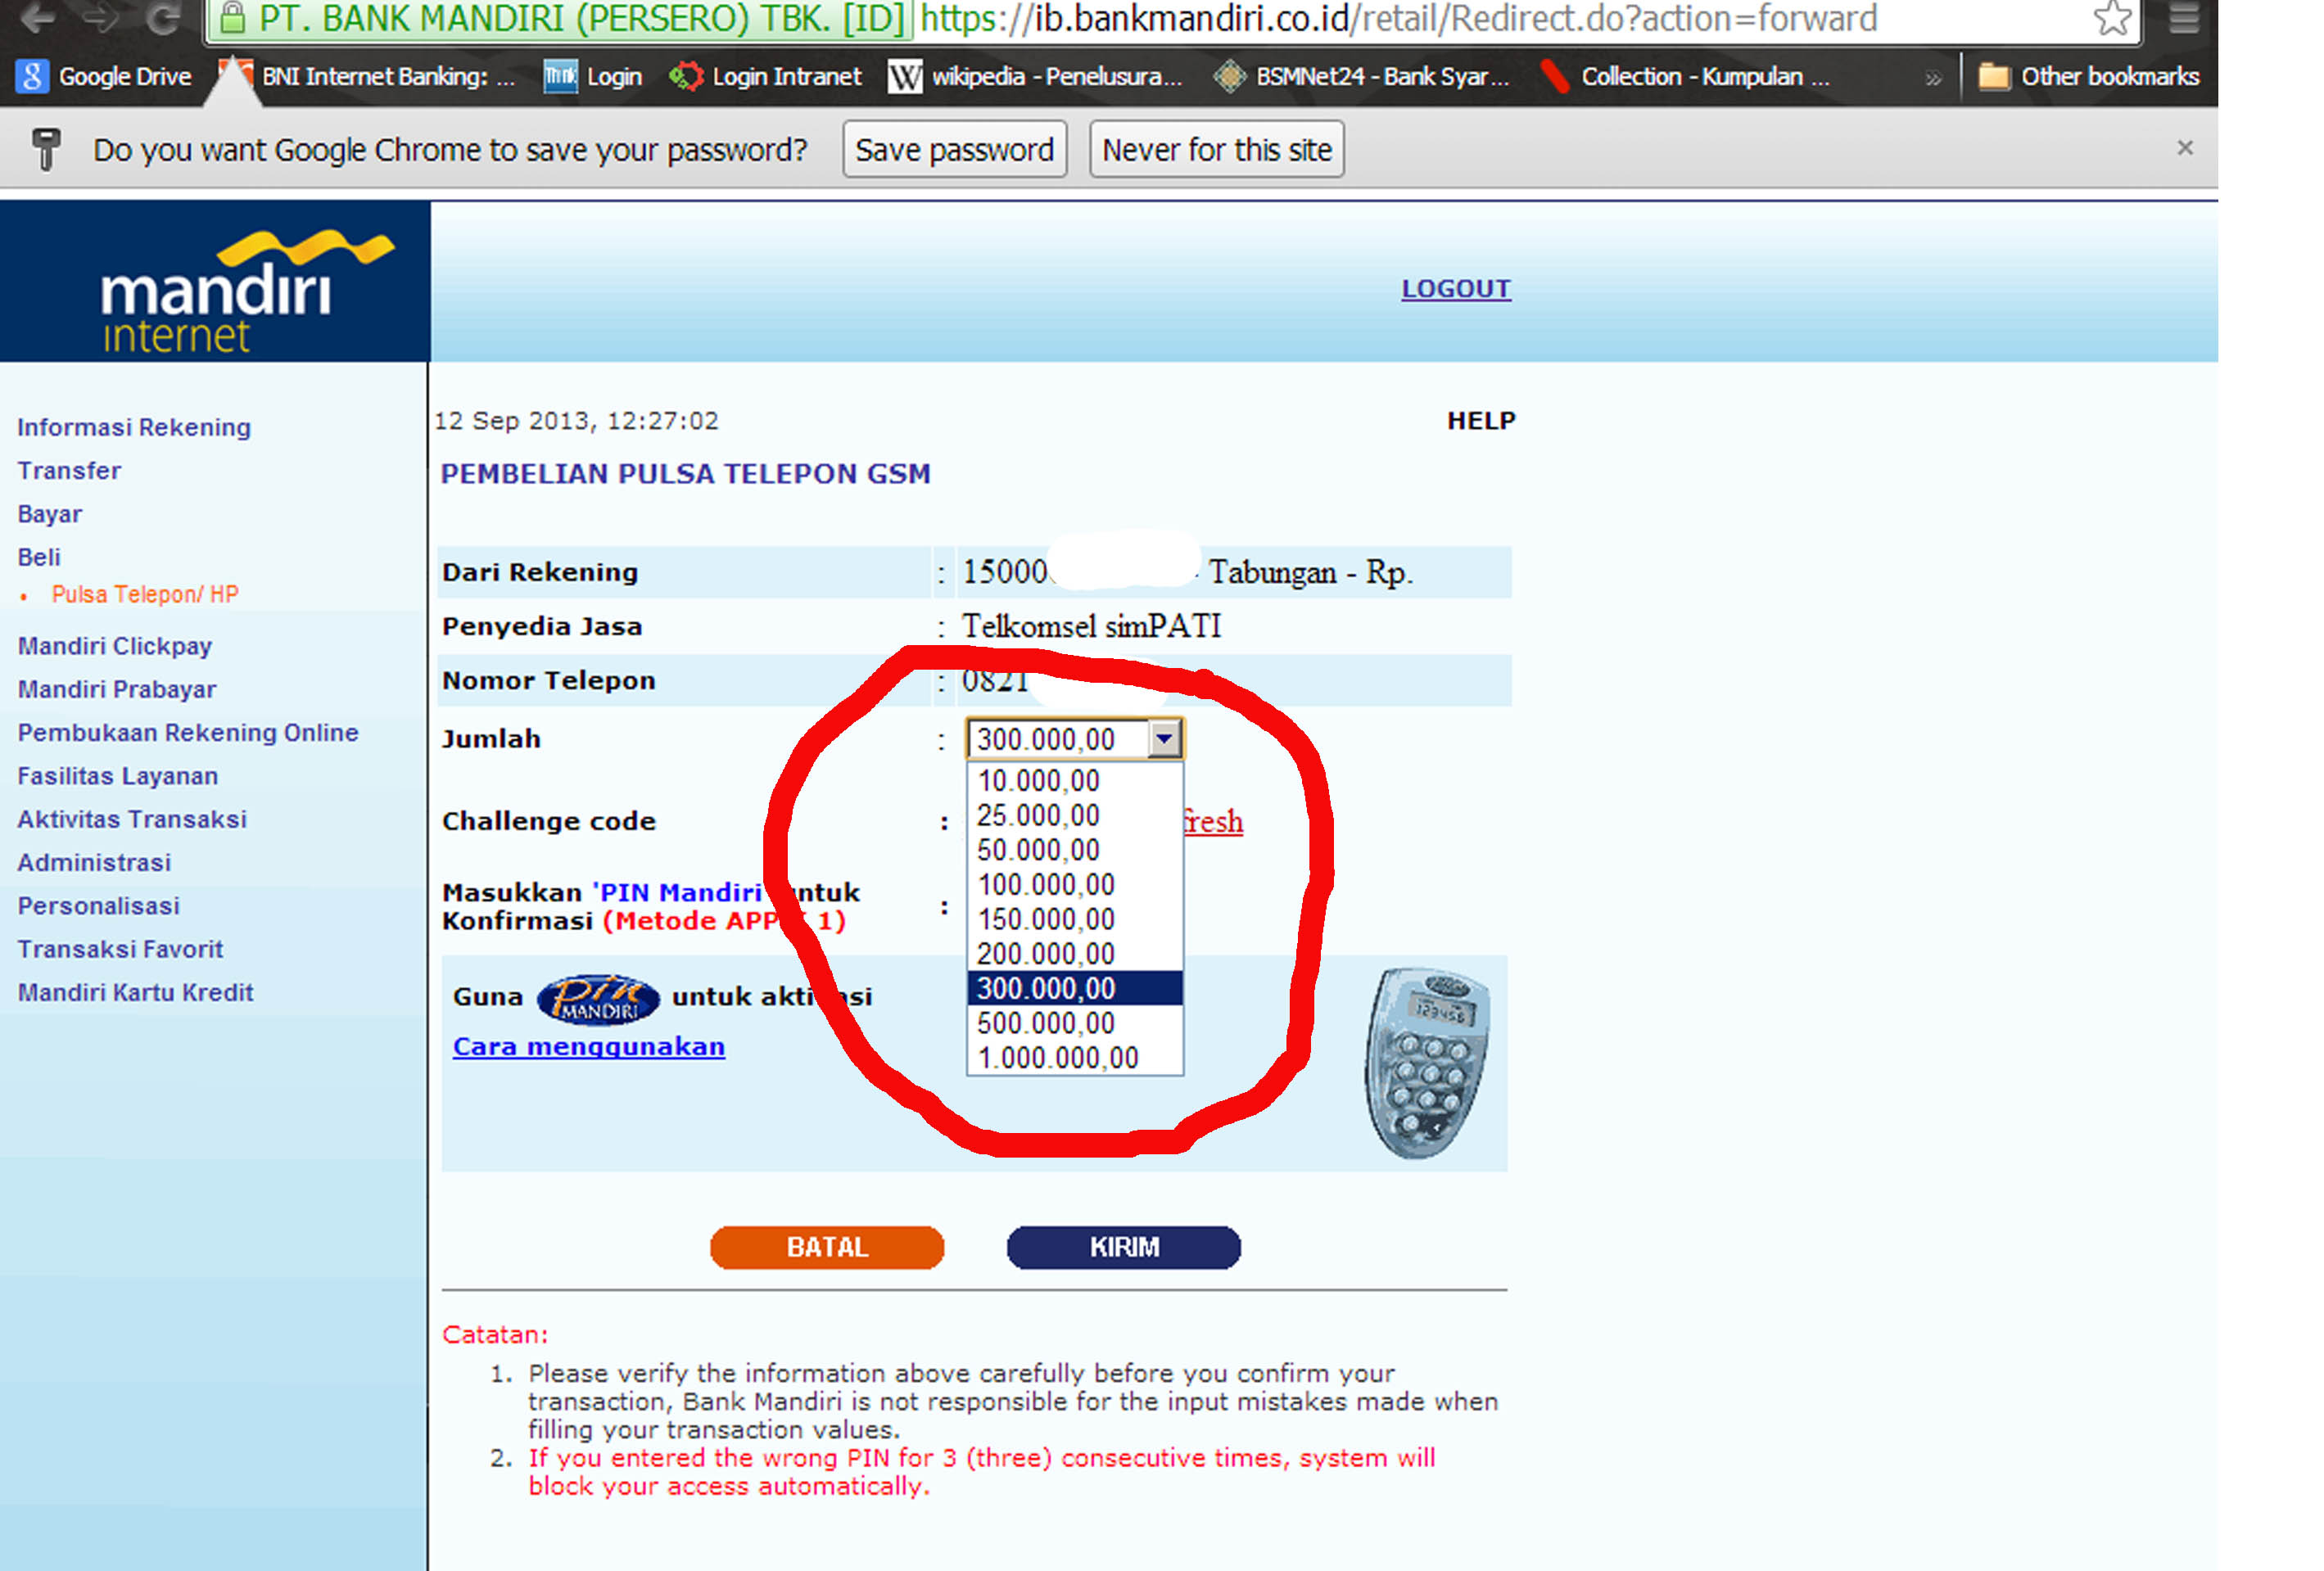The width and height of the screenshot is (2324, 1571).
Task: Open Mandiri Clickpay menu
Action: click(x=115, y=646)
